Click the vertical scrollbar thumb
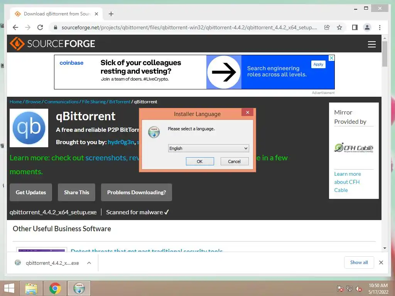Image resolution: width=395 pixels, height=296 pixels. click(x=385, y=54)
